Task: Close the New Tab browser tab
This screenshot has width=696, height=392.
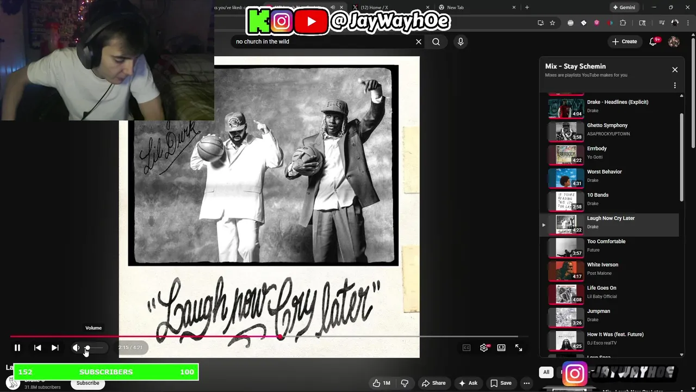Action: click(514, 8)
